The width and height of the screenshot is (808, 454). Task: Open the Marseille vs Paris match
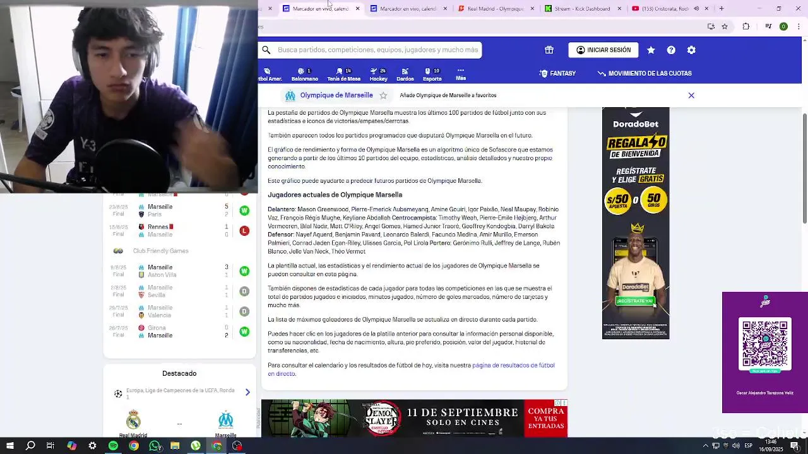point(179,211)
